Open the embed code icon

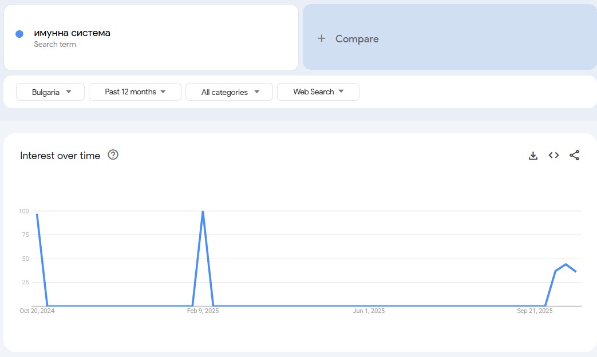click(x=553, y=155)
